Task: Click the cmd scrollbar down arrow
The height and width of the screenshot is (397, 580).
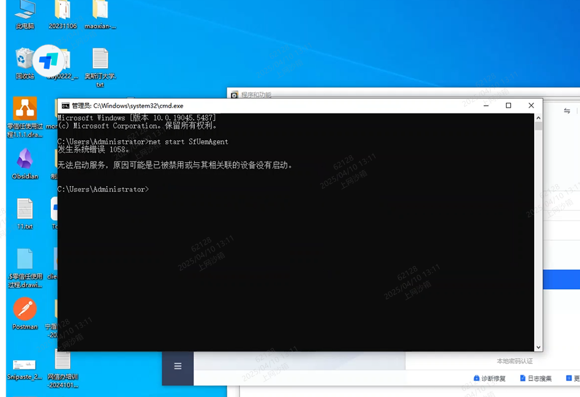Action: [x=538, y=346]
